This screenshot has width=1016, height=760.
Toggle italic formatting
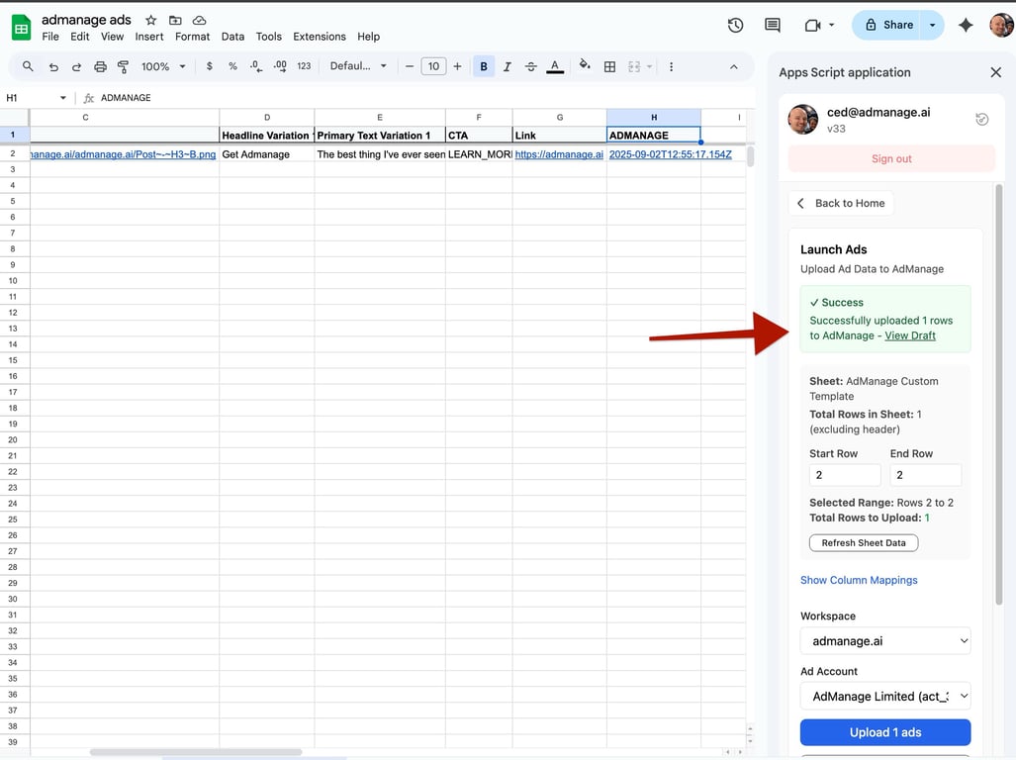pos(507,66)
